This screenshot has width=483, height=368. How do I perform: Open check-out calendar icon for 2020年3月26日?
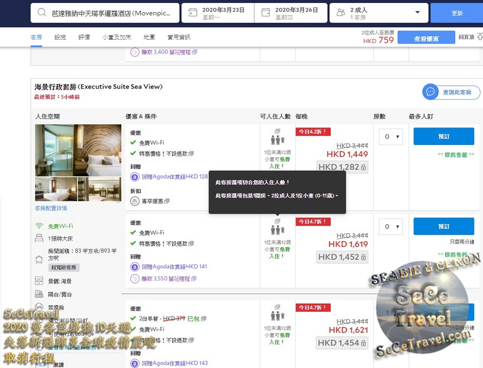point(266,13)
